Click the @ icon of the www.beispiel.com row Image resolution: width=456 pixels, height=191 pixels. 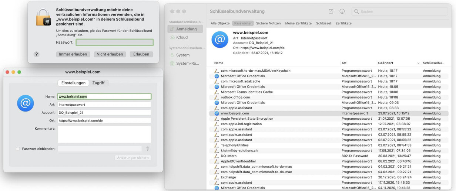click(217, 113)
